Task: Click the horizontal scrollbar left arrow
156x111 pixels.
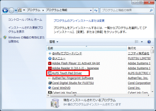Action: (48, 95)
